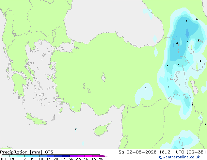Click the "45" legend scale label
The height and width of the screenshot is (160, 207).
93,159
